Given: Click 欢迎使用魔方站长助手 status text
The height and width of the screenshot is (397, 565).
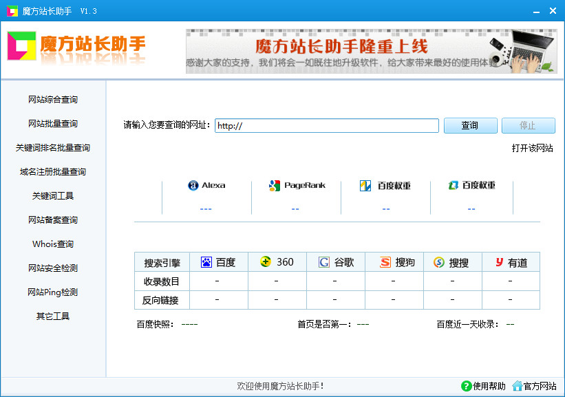Looking at the screenshot, I should tap(280, 386).
